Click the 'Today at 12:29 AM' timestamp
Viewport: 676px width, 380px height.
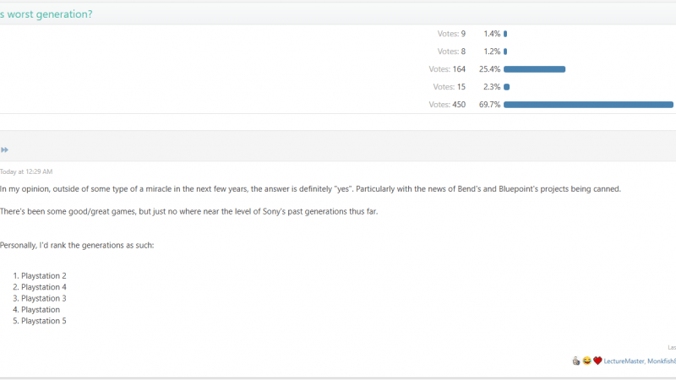(x=26, y=171)
